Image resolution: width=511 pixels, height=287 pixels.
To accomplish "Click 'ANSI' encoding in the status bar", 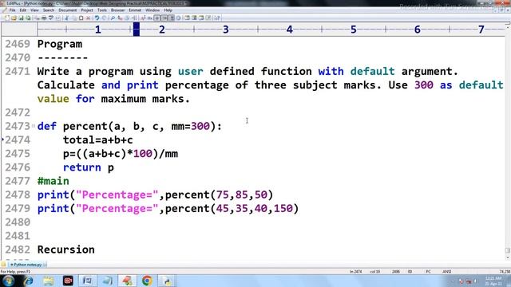I will coord(447,271).
